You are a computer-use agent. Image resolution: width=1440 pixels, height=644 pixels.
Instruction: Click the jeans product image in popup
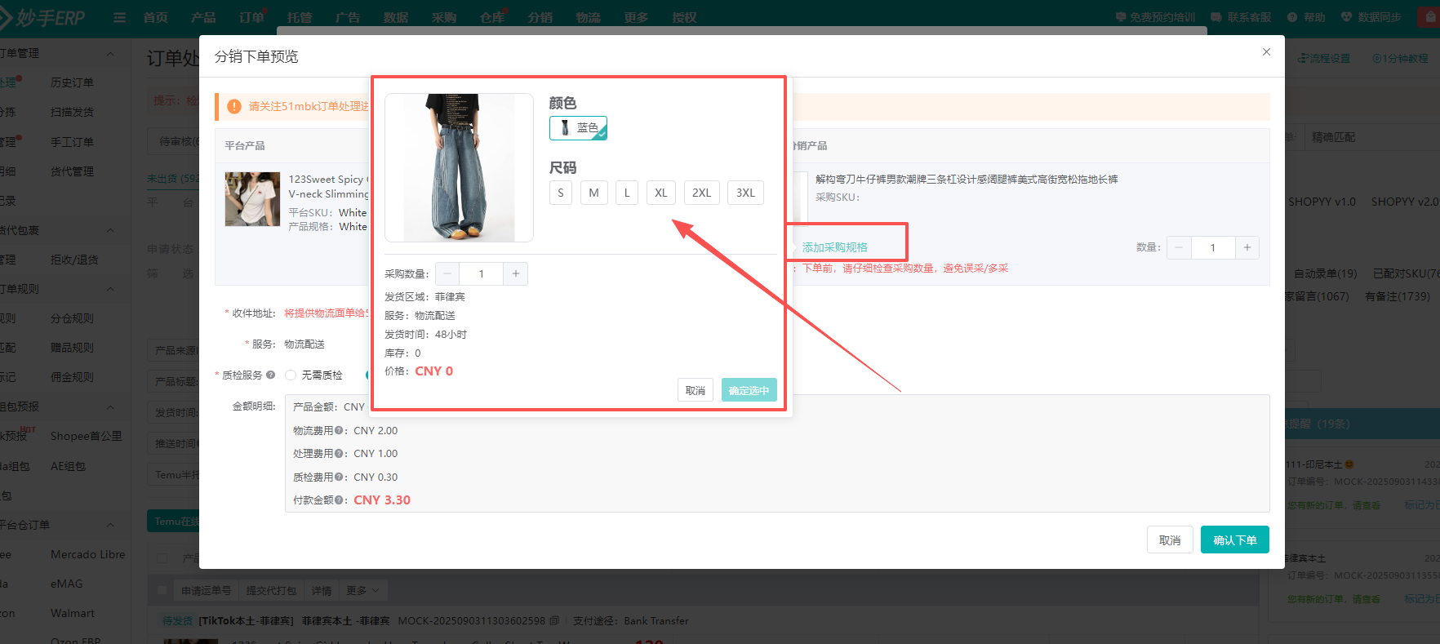tap(459, 167)
